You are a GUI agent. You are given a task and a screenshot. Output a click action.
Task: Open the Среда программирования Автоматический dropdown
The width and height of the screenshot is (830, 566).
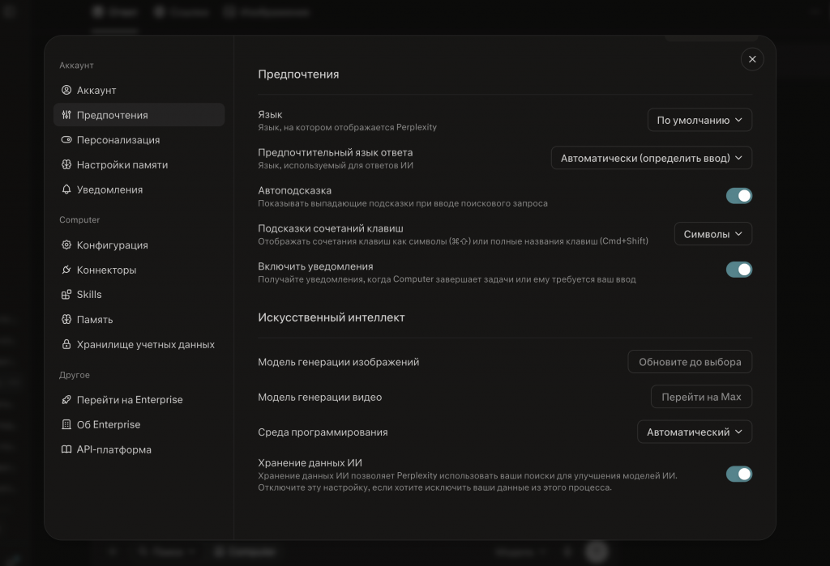point(695,432)
